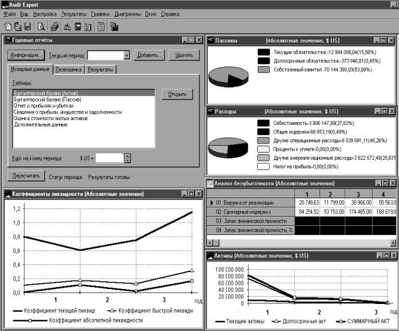Click the Save floppy disk icon
The height and width of the screenshot is (331, 399).
(x=27, y=26)
